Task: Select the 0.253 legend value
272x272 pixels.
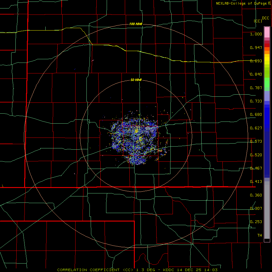Action: 256,222
